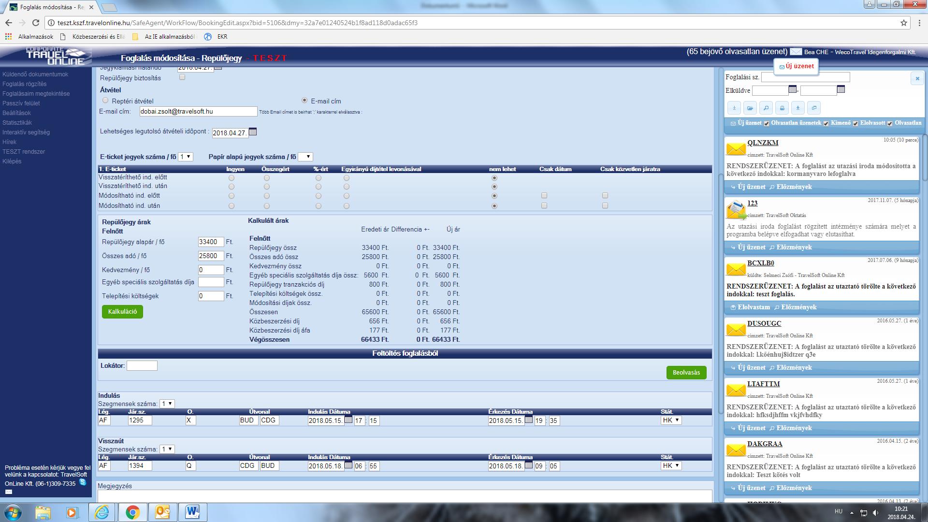Click the green Kalkuláció button
Screen dimensions: 928x522
click(122, 312)
